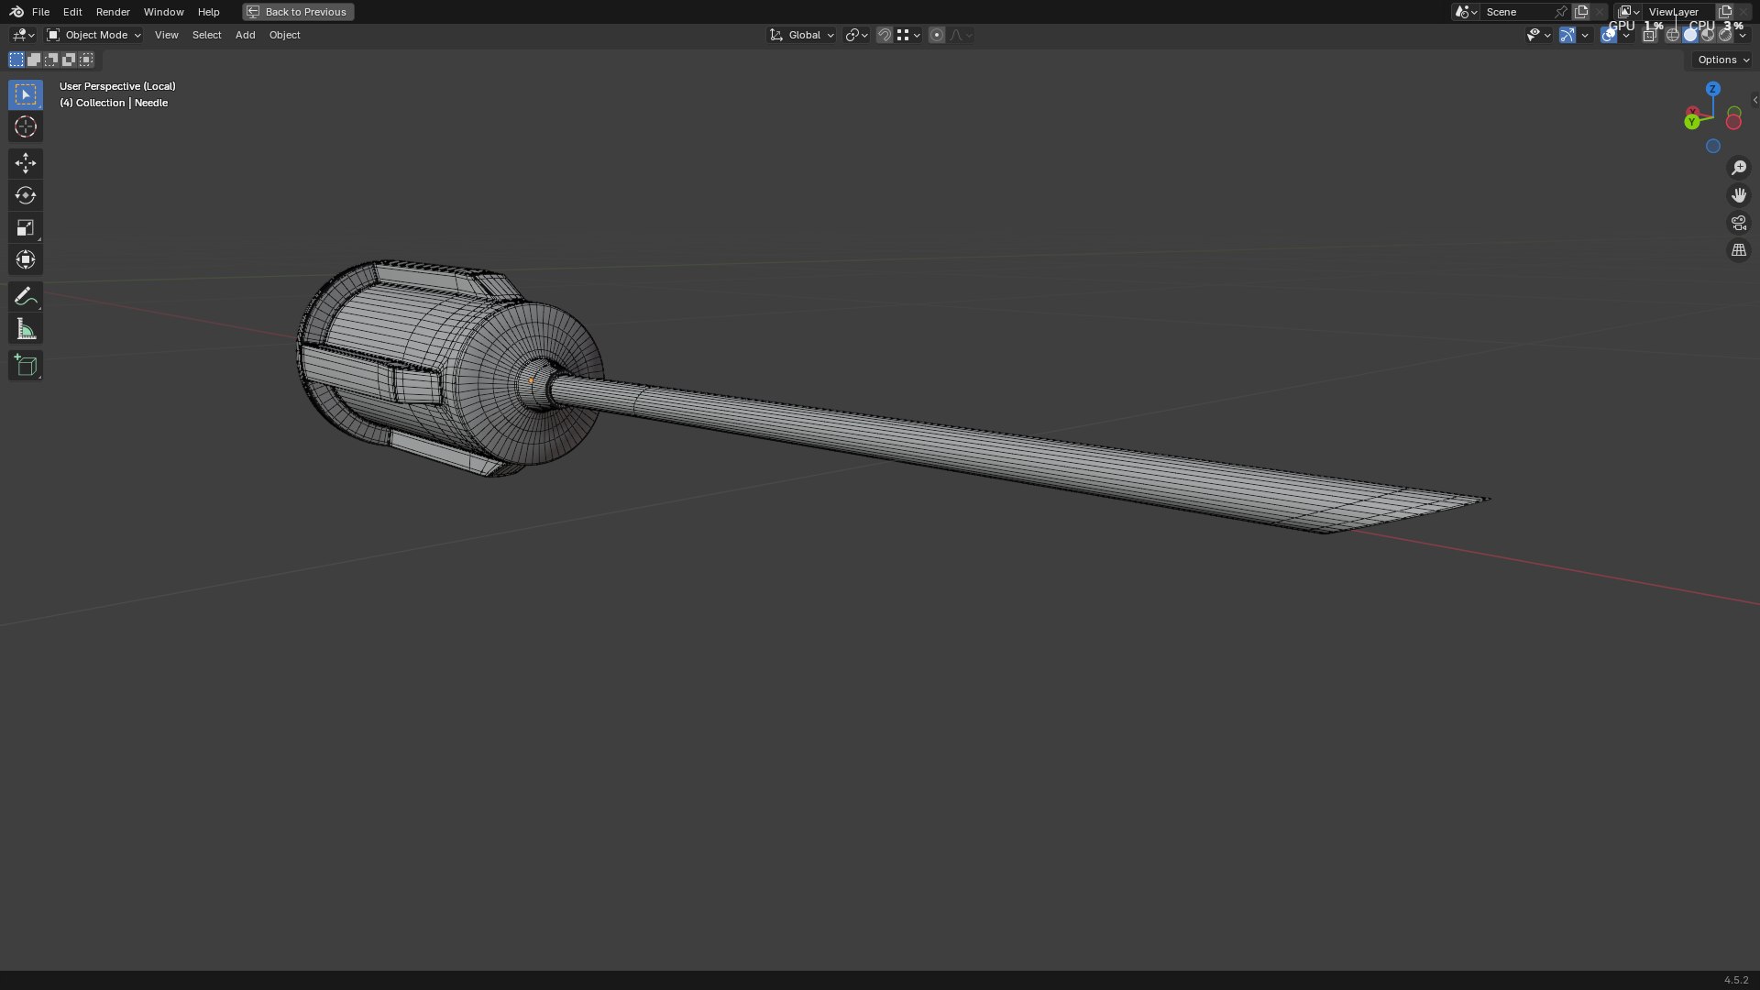Viewport: 1760px width, 990px height.
Task: Expand the sidebar arrow at right edge
Action: [x=1754, y=100]
